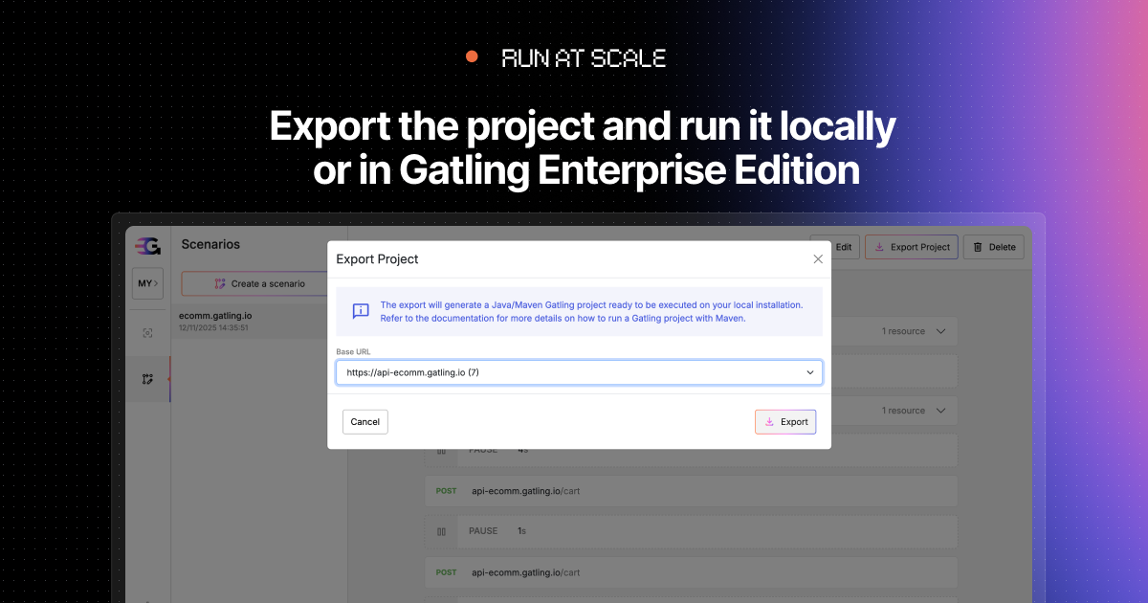Open the Base URL dropdown
This screenshot has width=1148, height=603.
pyautogui.click(x=579, y=372)
